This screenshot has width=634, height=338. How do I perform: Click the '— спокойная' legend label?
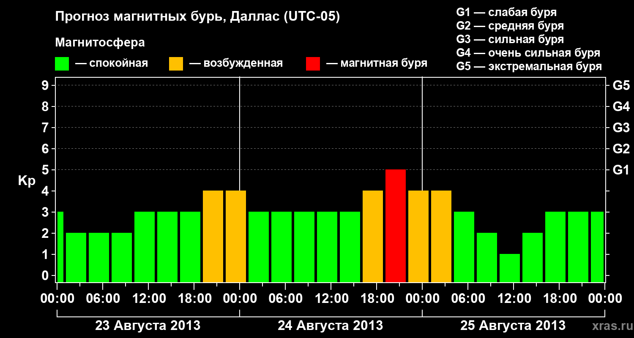pos(112,64)
